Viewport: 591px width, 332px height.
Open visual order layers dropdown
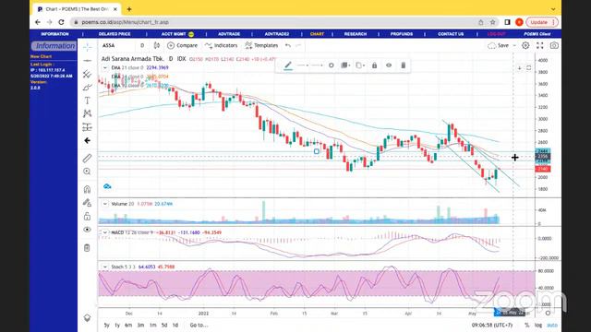[x=344, y=65]
